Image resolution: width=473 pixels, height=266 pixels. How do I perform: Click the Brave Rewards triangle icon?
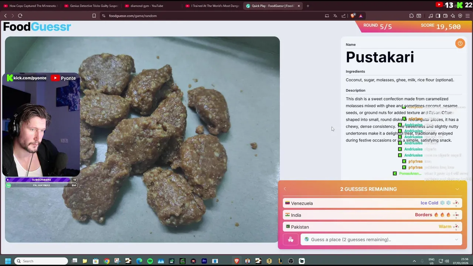[x=361, y=16]
